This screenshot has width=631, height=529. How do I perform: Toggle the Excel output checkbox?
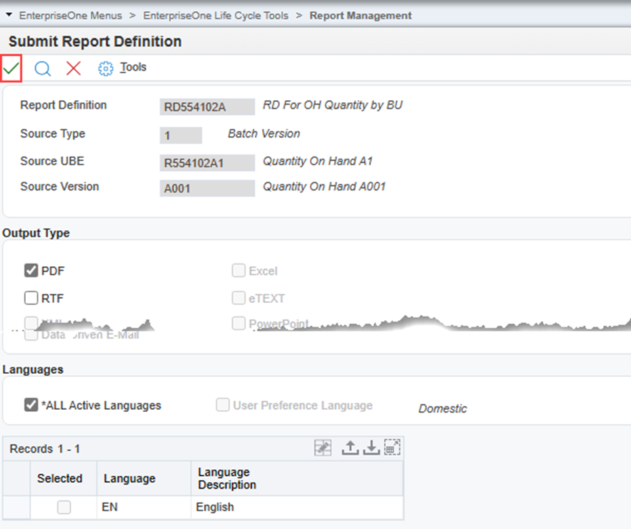239,270
